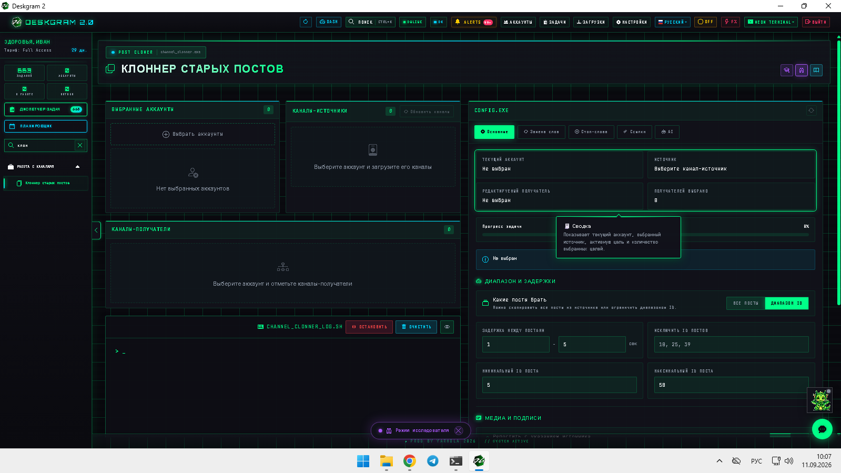Select the Диапазон ID option
The width and height of the screenshot is (841, 473).
click(787, 303)
